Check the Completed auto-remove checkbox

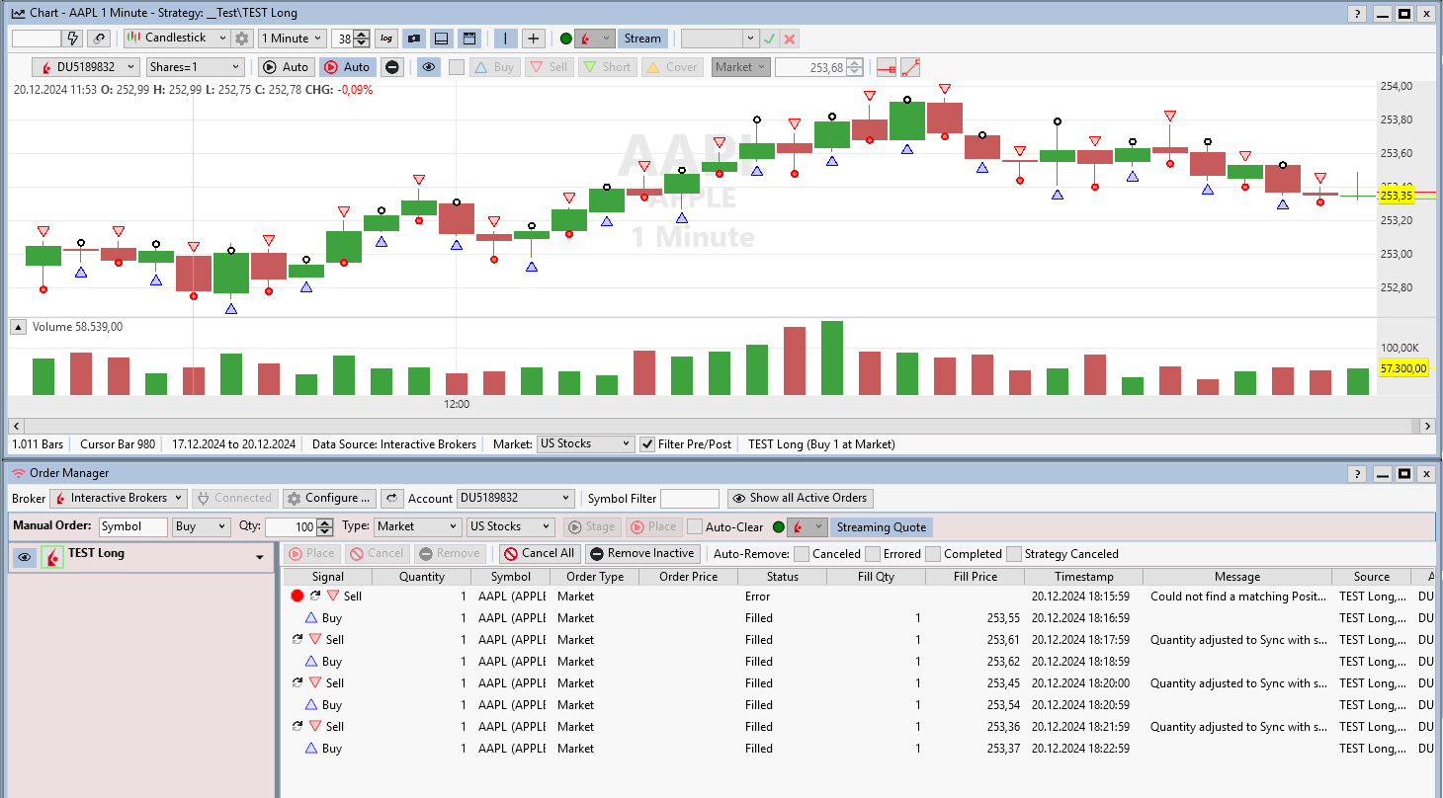[x=933, y=554]
